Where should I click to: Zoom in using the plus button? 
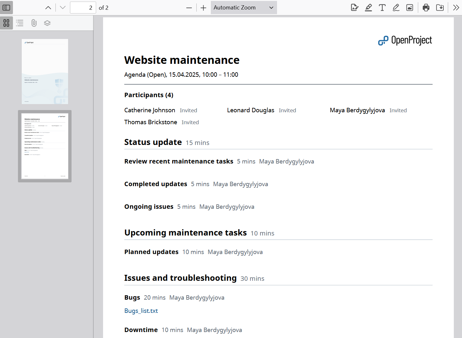pos(203,7)
